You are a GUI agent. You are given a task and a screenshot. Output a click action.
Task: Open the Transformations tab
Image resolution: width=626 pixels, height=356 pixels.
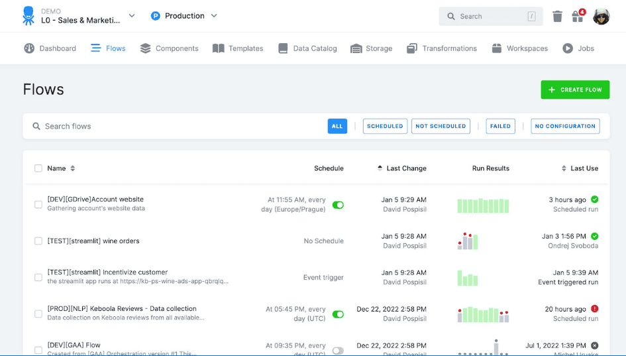tap(442, 48)
